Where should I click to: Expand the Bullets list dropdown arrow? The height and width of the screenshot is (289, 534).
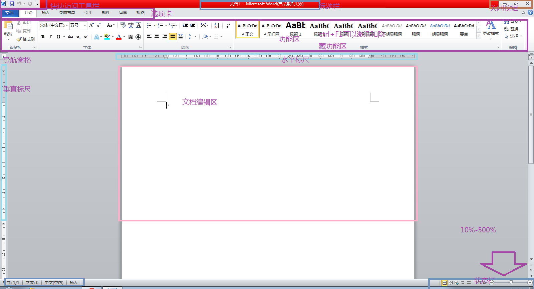coord(154,26)
